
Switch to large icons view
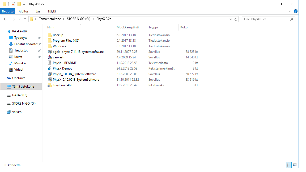294,165
